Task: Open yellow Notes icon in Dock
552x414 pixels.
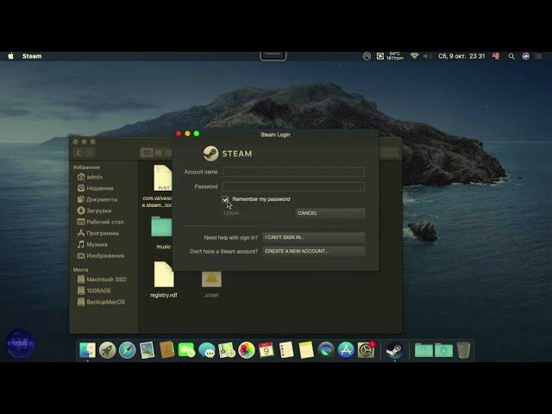Action: click(x=306, y=350)
